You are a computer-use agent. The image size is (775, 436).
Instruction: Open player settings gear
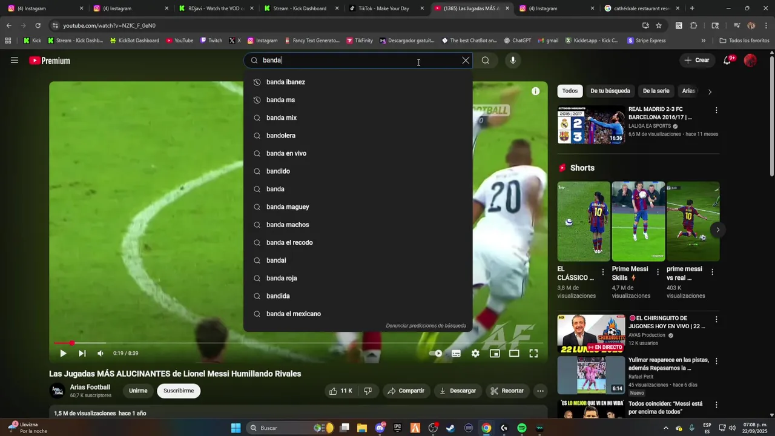(x=475, y=354)
